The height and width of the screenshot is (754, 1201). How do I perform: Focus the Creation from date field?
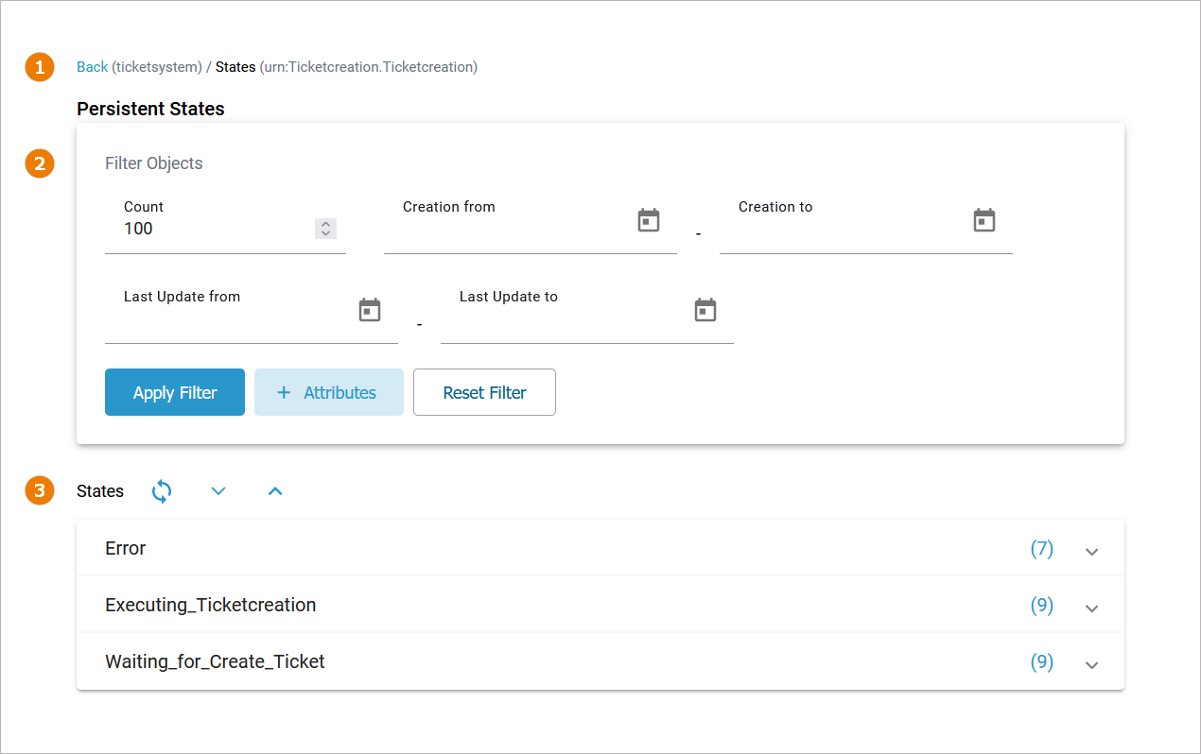(506, 231)
